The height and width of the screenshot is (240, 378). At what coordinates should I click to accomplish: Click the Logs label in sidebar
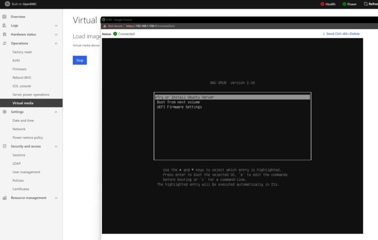click(x=15, y=26)
